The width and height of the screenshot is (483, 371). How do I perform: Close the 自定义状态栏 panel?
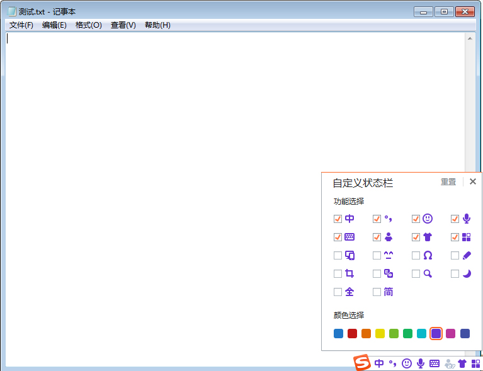473,182
